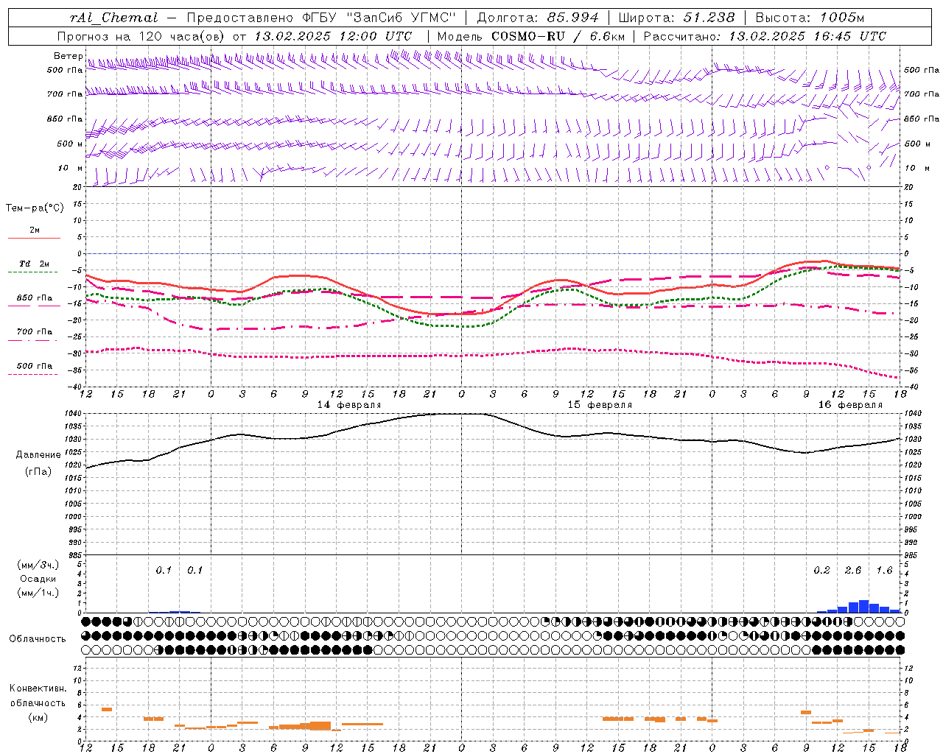Click the Рассчитано: 13.02.2025 16:45 UTC timestamp
The height and width of the screenshot is (754, 943).
pyautogui.click(x=765, y=36)
